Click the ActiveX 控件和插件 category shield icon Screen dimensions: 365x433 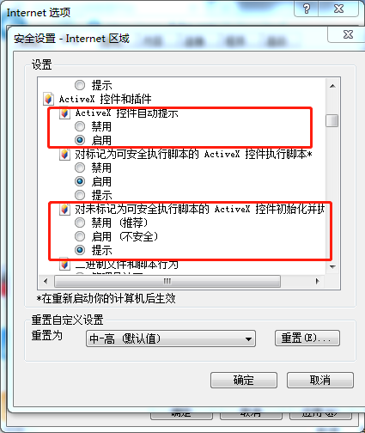[x=48, y=99]
